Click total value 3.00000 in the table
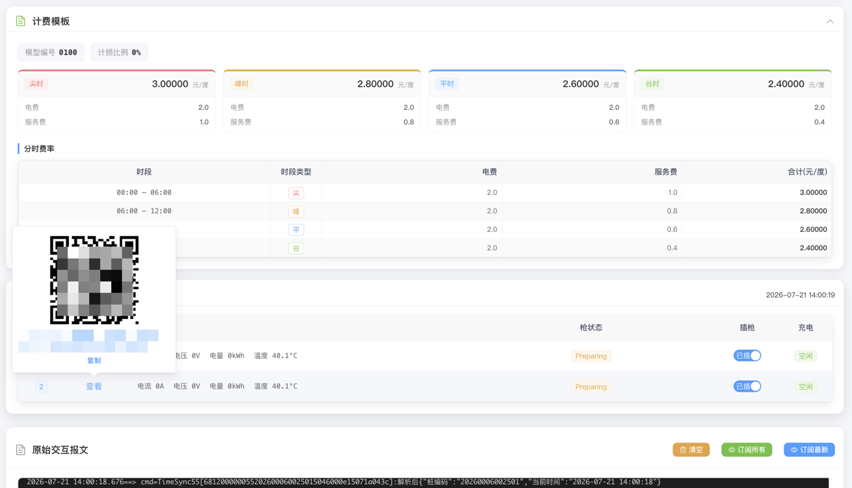This screenshot has width=852, height=488. click(x=813, y=193)
